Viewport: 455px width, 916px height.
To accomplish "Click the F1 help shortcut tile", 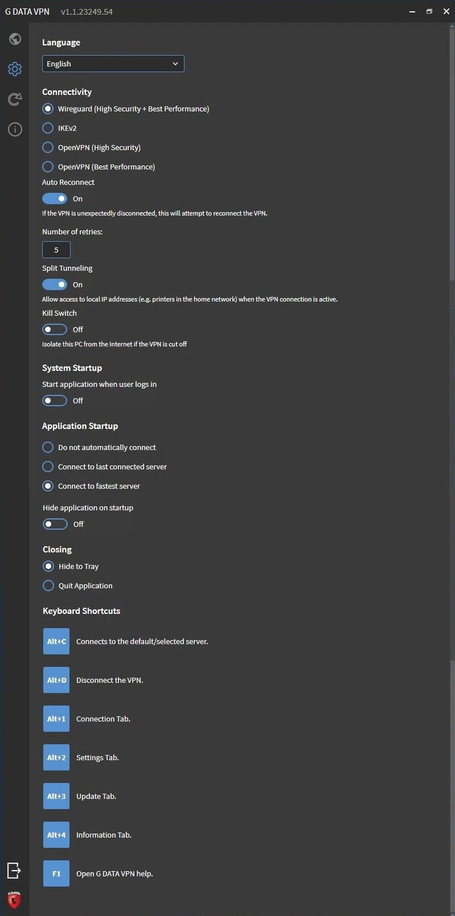I will coord(56,874).
